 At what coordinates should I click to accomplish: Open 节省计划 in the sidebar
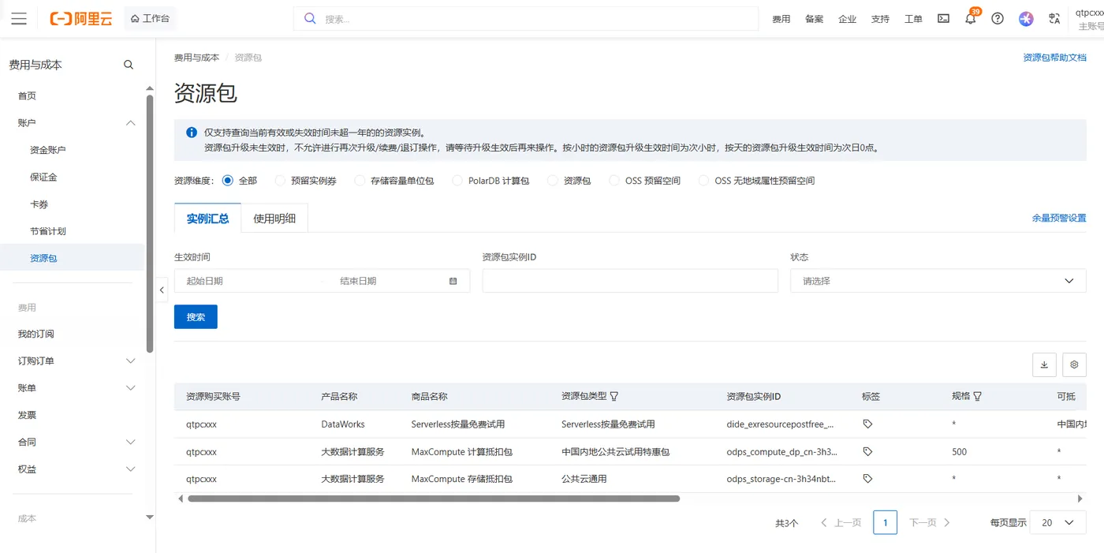[48, 231]
